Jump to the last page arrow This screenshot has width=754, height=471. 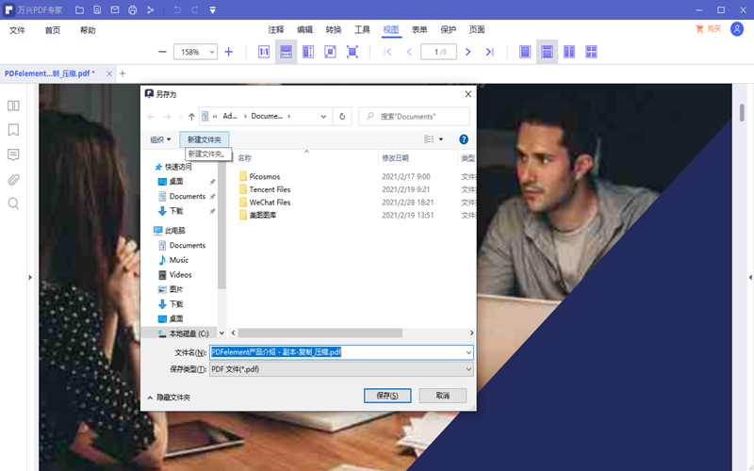(489, 52)
